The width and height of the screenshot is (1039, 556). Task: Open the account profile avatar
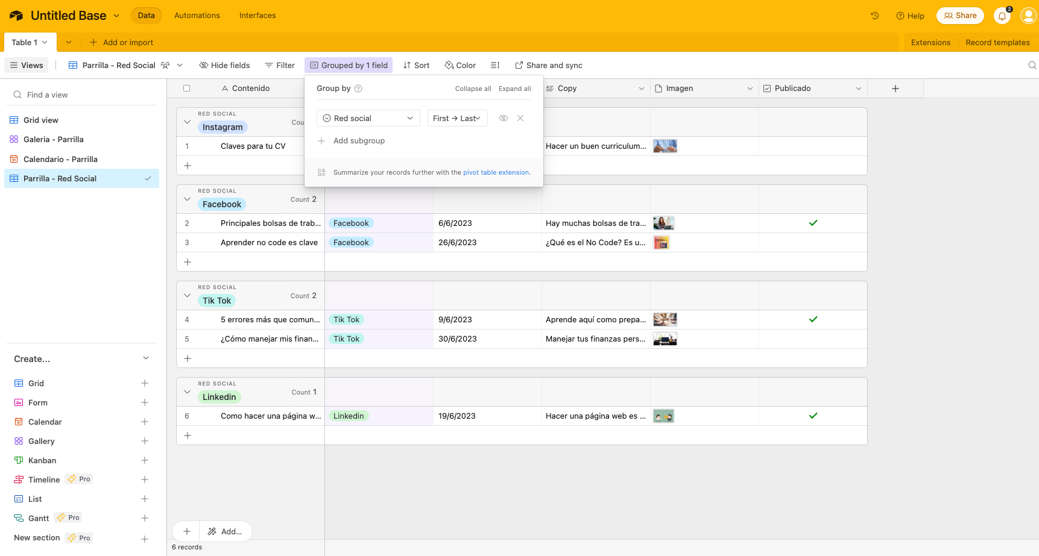1028,16
